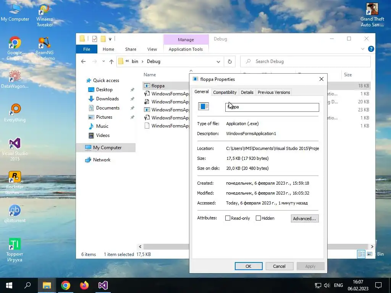Open the My Computer desktop icon
This screenshot has width=391, height=293.
click(15, 13)
